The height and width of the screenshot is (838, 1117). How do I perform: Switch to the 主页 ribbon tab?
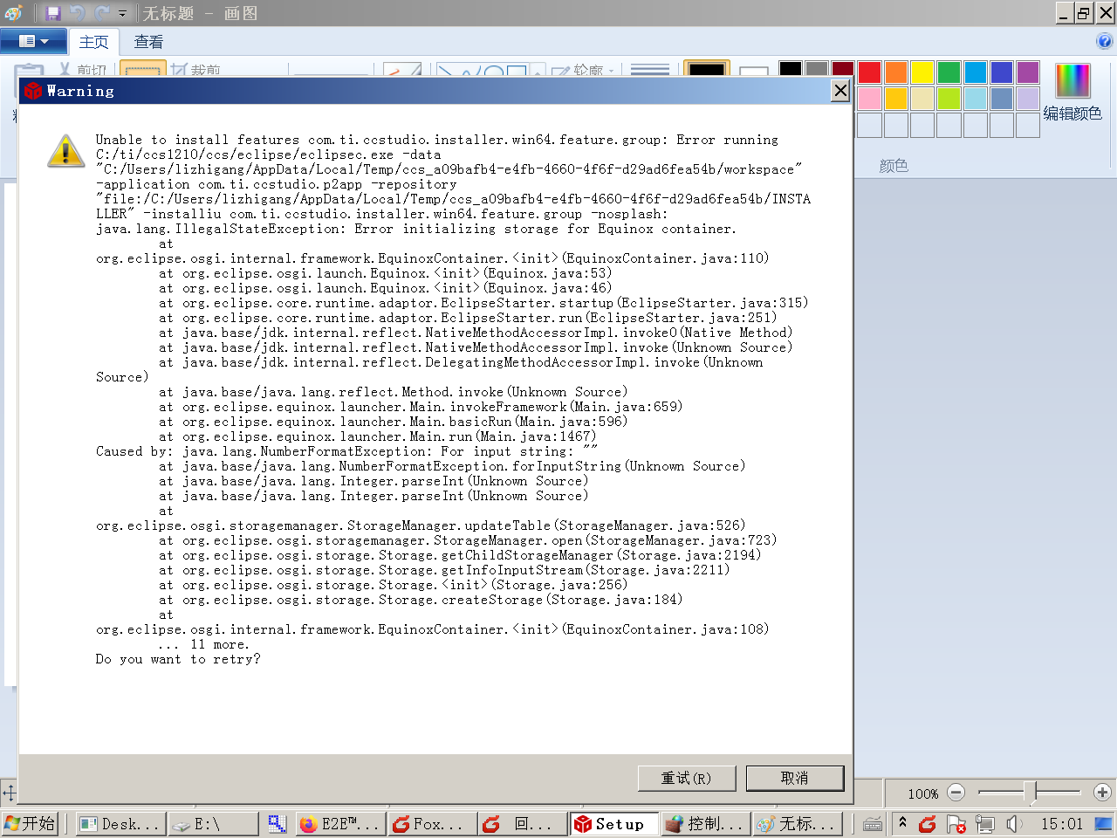point(94,42)
